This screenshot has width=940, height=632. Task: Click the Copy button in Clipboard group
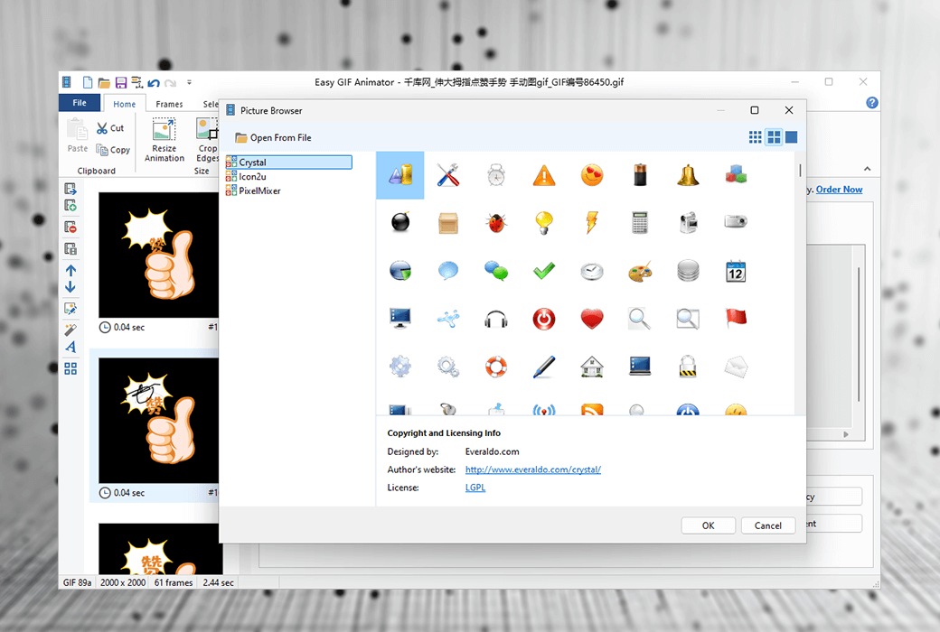click(x=113, y=150)
